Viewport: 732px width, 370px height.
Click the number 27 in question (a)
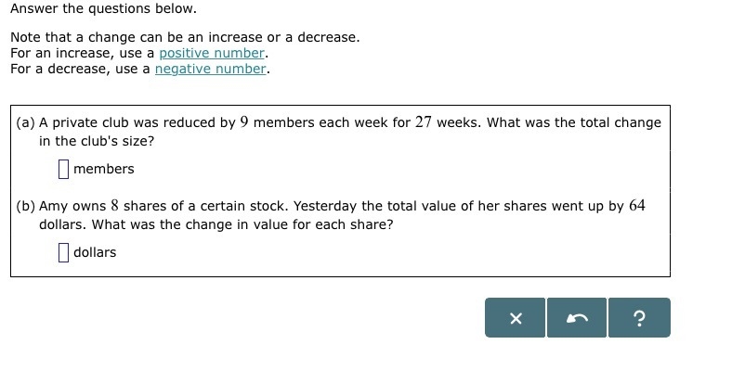tap(424, 122)
